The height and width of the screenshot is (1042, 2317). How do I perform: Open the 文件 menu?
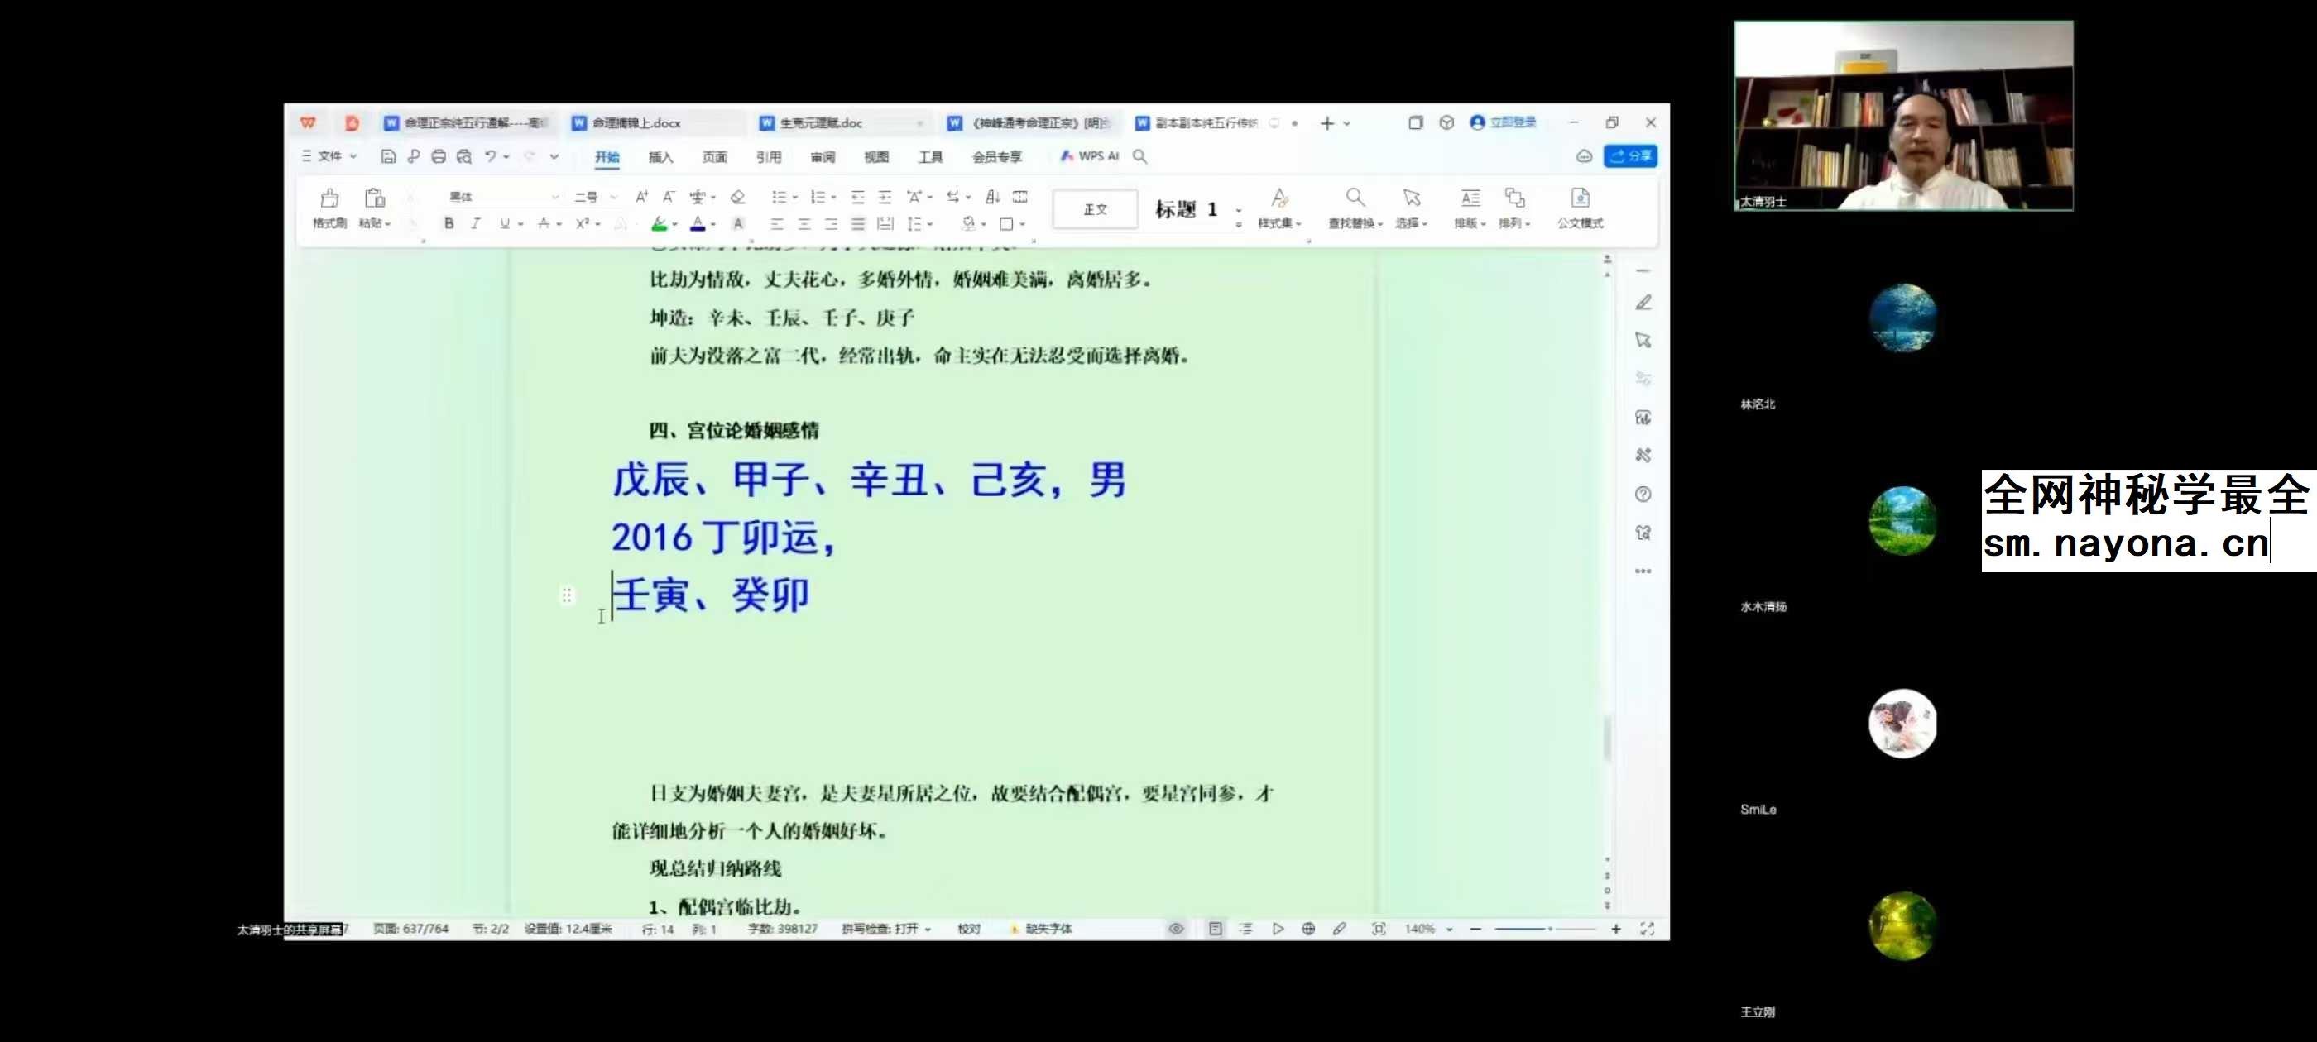(329, 156)
